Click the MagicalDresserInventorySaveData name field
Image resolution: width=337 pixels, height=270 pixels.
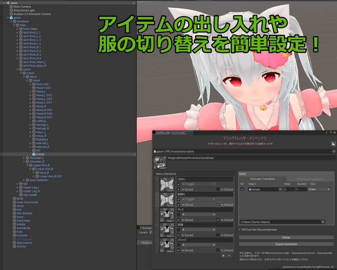[251, 158]
